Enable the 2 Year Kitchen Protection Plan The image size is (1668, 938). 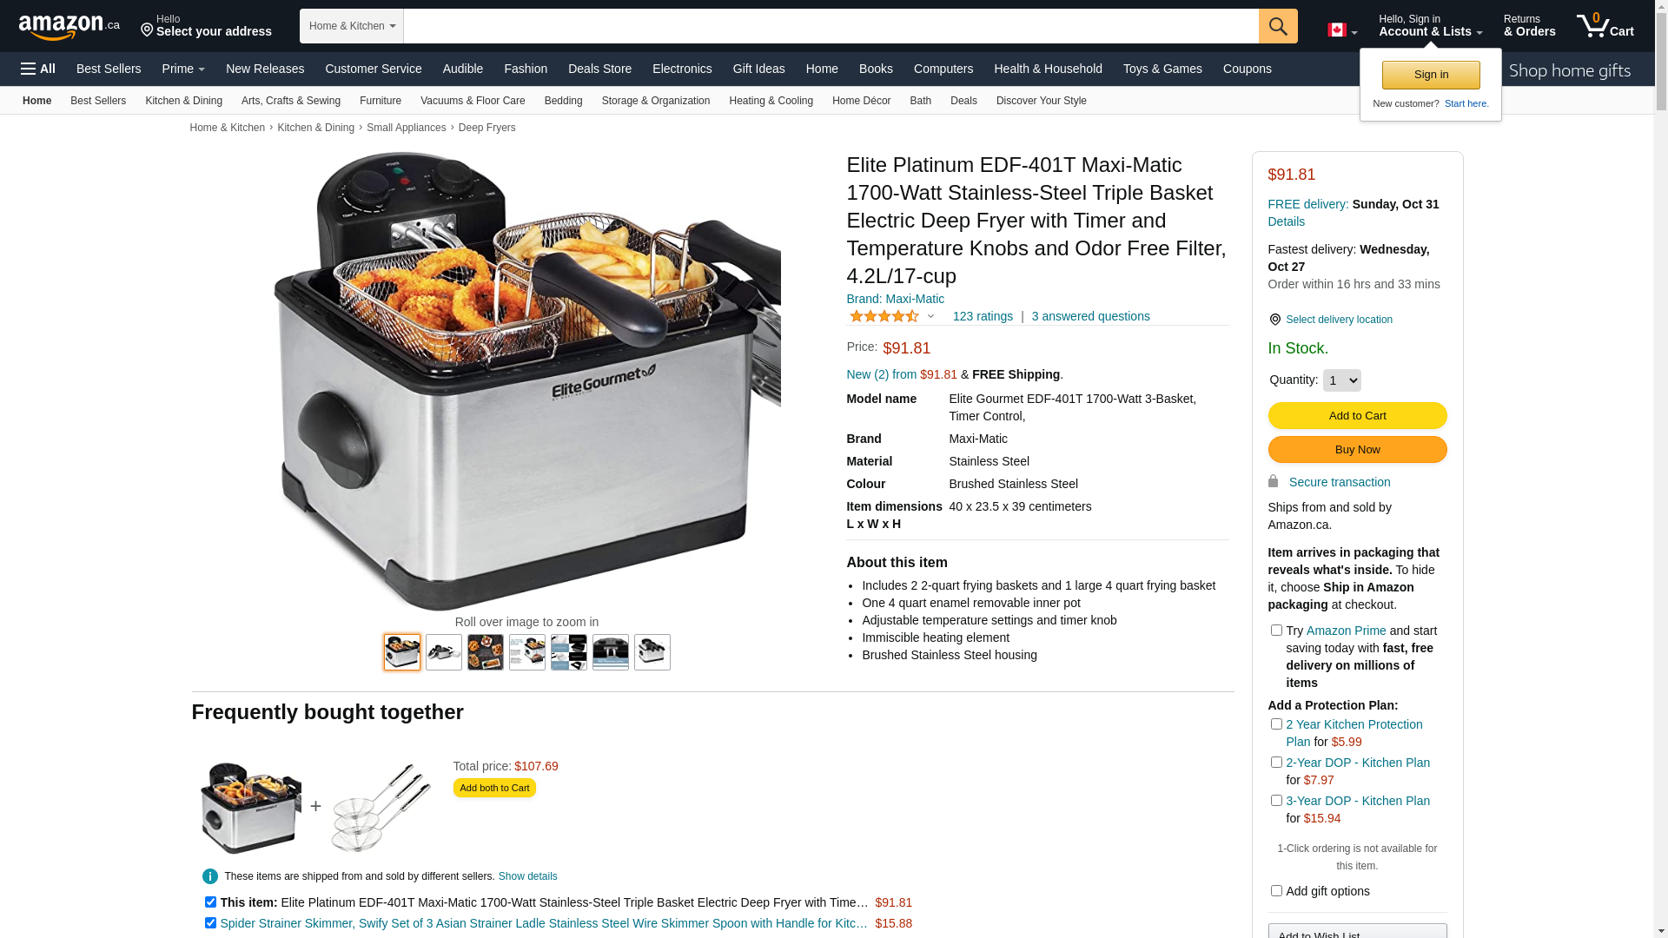click(x=1276, y=724)
